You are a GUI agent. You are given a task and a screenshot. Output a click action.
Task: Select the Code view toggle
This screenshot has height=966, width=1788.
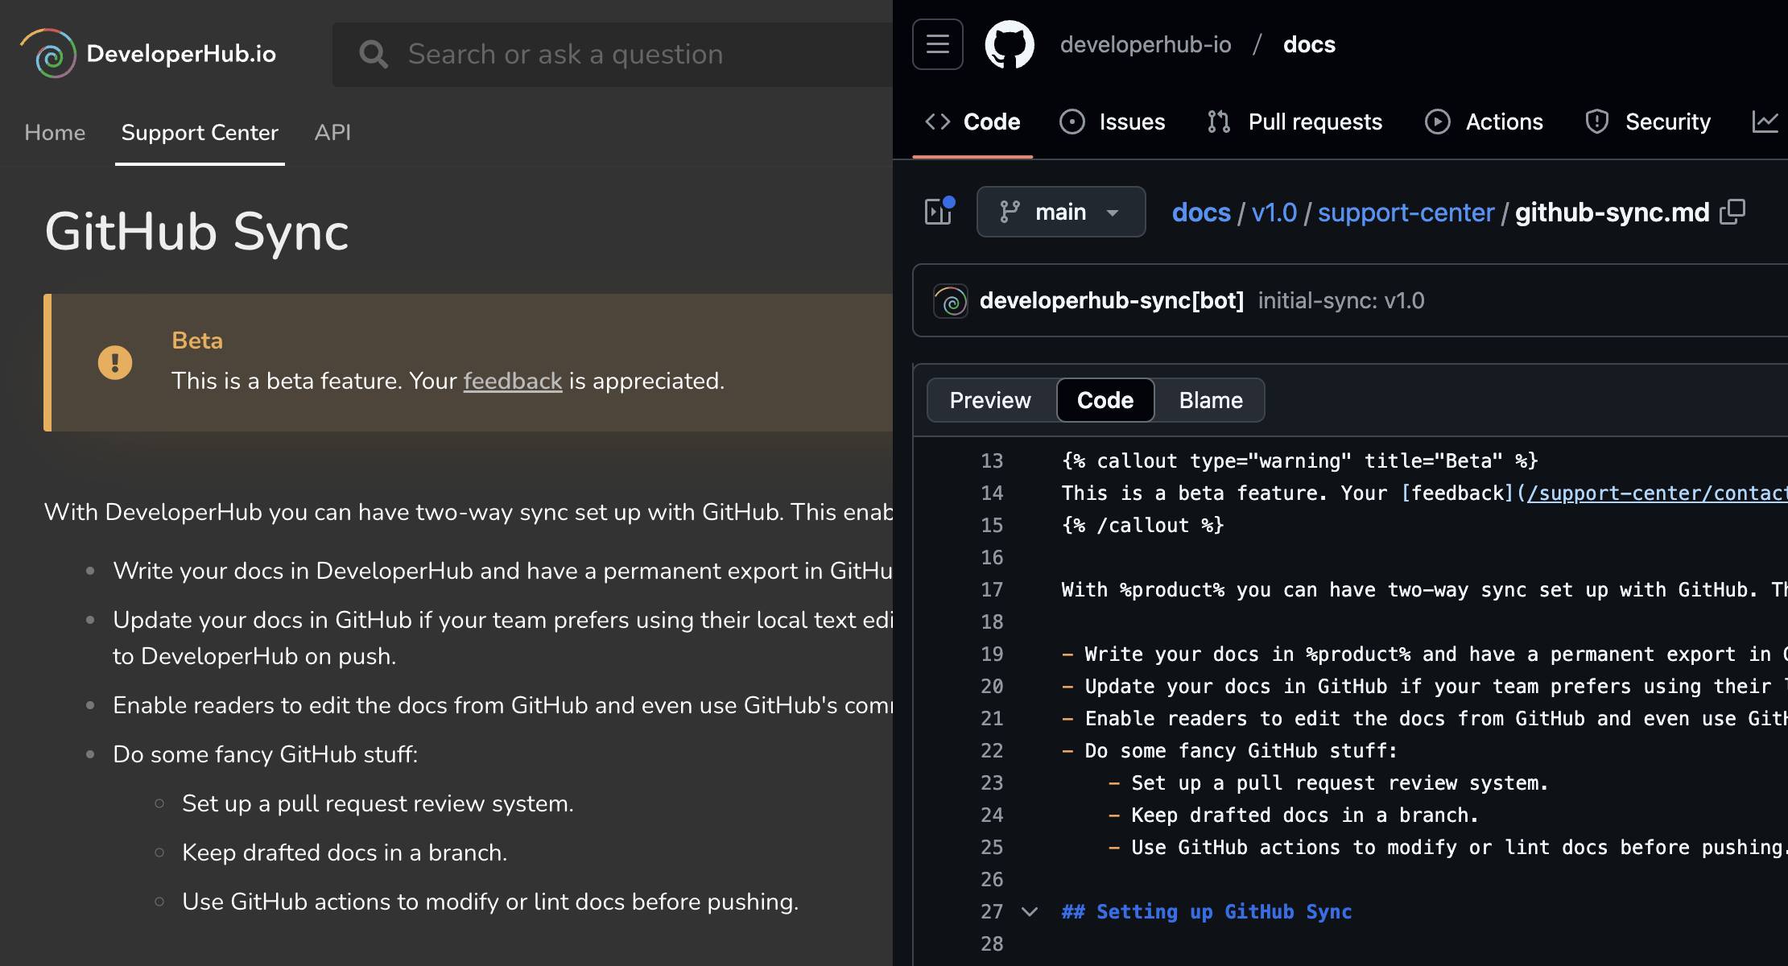(x=1105, y=400)
